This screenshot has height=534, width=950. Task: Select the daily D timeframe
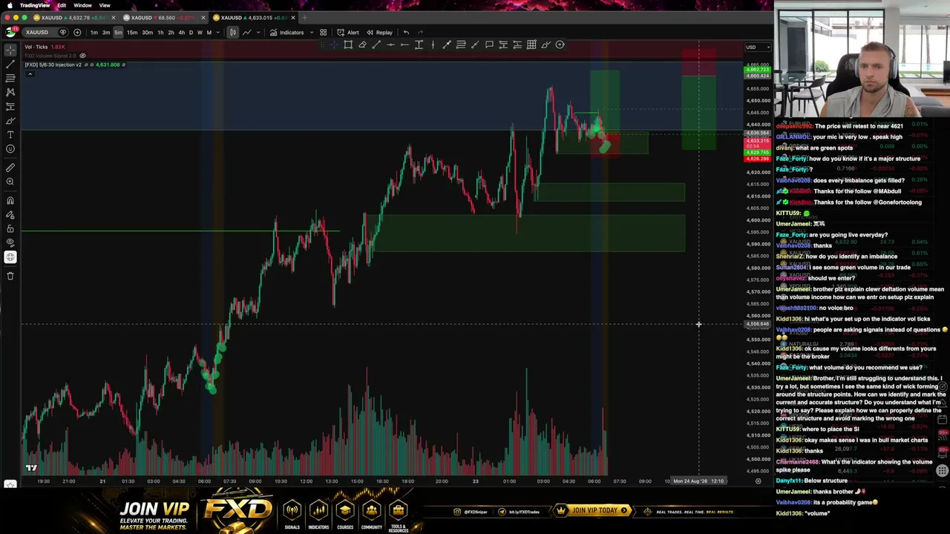[x=191, y=33]
